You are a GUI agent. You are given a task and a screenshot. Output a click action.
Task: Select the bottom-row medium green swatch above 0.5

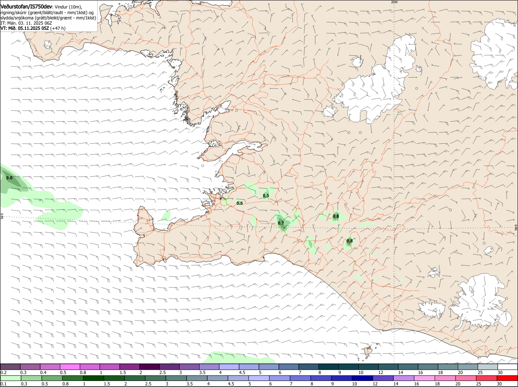(x=51, y=378)
